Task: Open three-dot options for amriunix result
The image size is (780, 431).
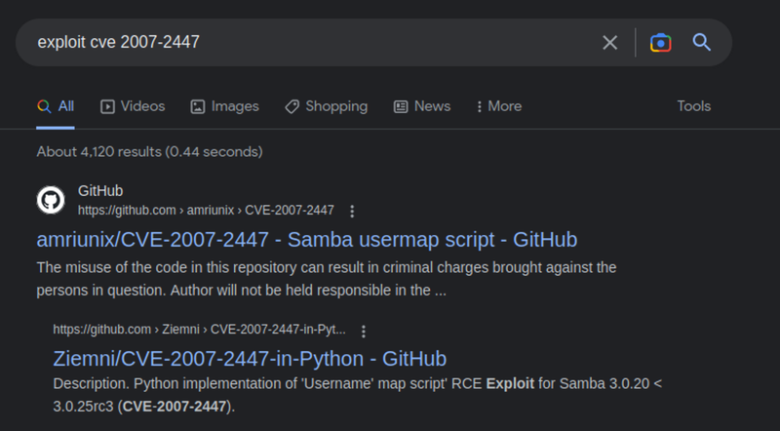Action: coord(352,211)
